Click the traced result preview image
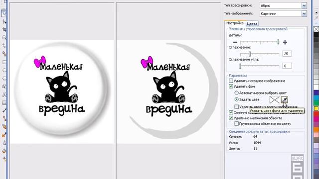 169,91
